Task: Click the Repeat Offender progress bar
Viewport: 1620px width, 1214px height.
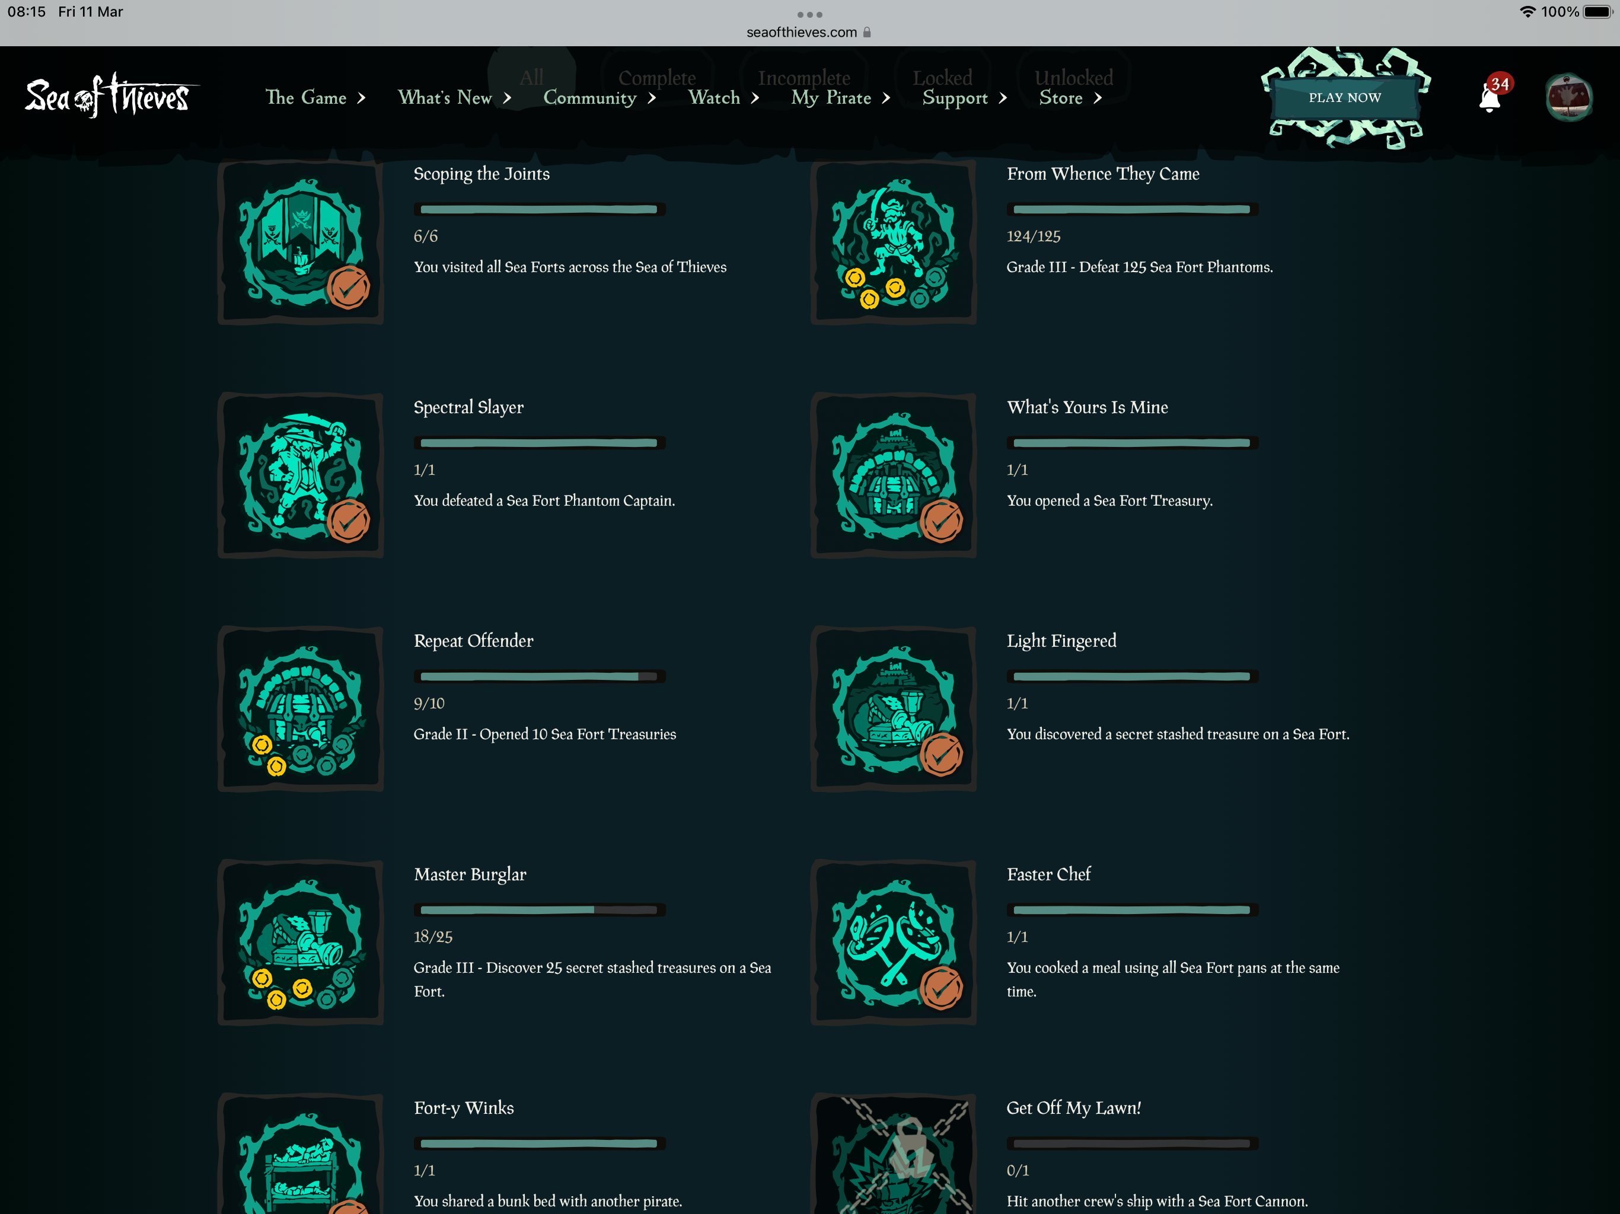Action: [x=539, y=676]
